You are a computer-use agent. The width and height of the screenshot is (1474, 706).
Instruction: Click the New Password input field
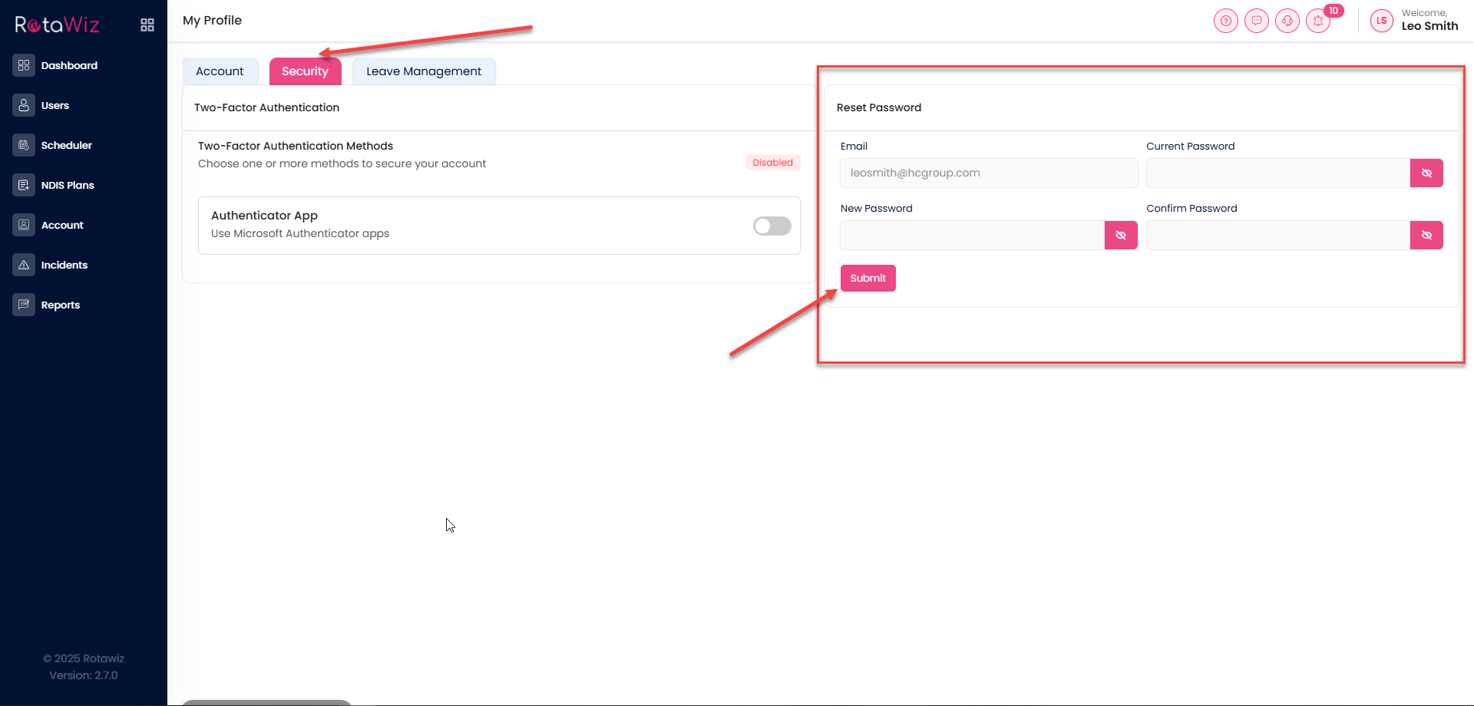pos(972,236)
